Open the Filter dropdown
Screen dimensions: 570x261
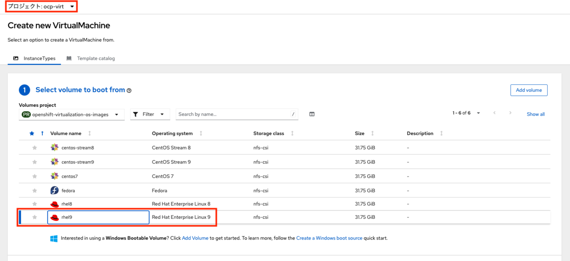click(150, 114)
